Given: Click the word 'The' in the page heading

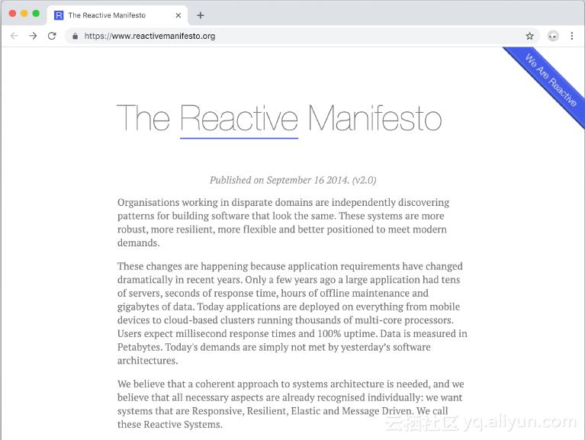Looking at the screenshot, I should 143,118.
